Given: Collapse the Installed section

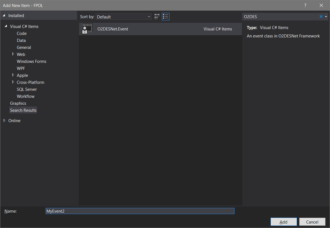Looking at the screenshot, I should click(4, 16).
